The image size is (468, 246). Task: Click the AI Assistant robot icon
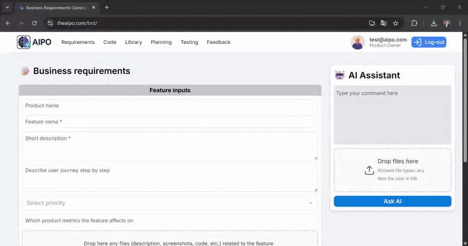coord(340,75)
